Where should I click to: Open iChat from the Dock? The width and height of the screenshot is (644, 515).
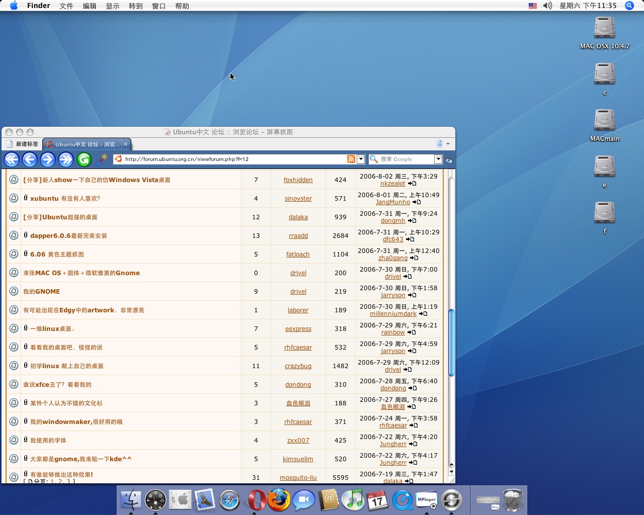pos(303,500)
